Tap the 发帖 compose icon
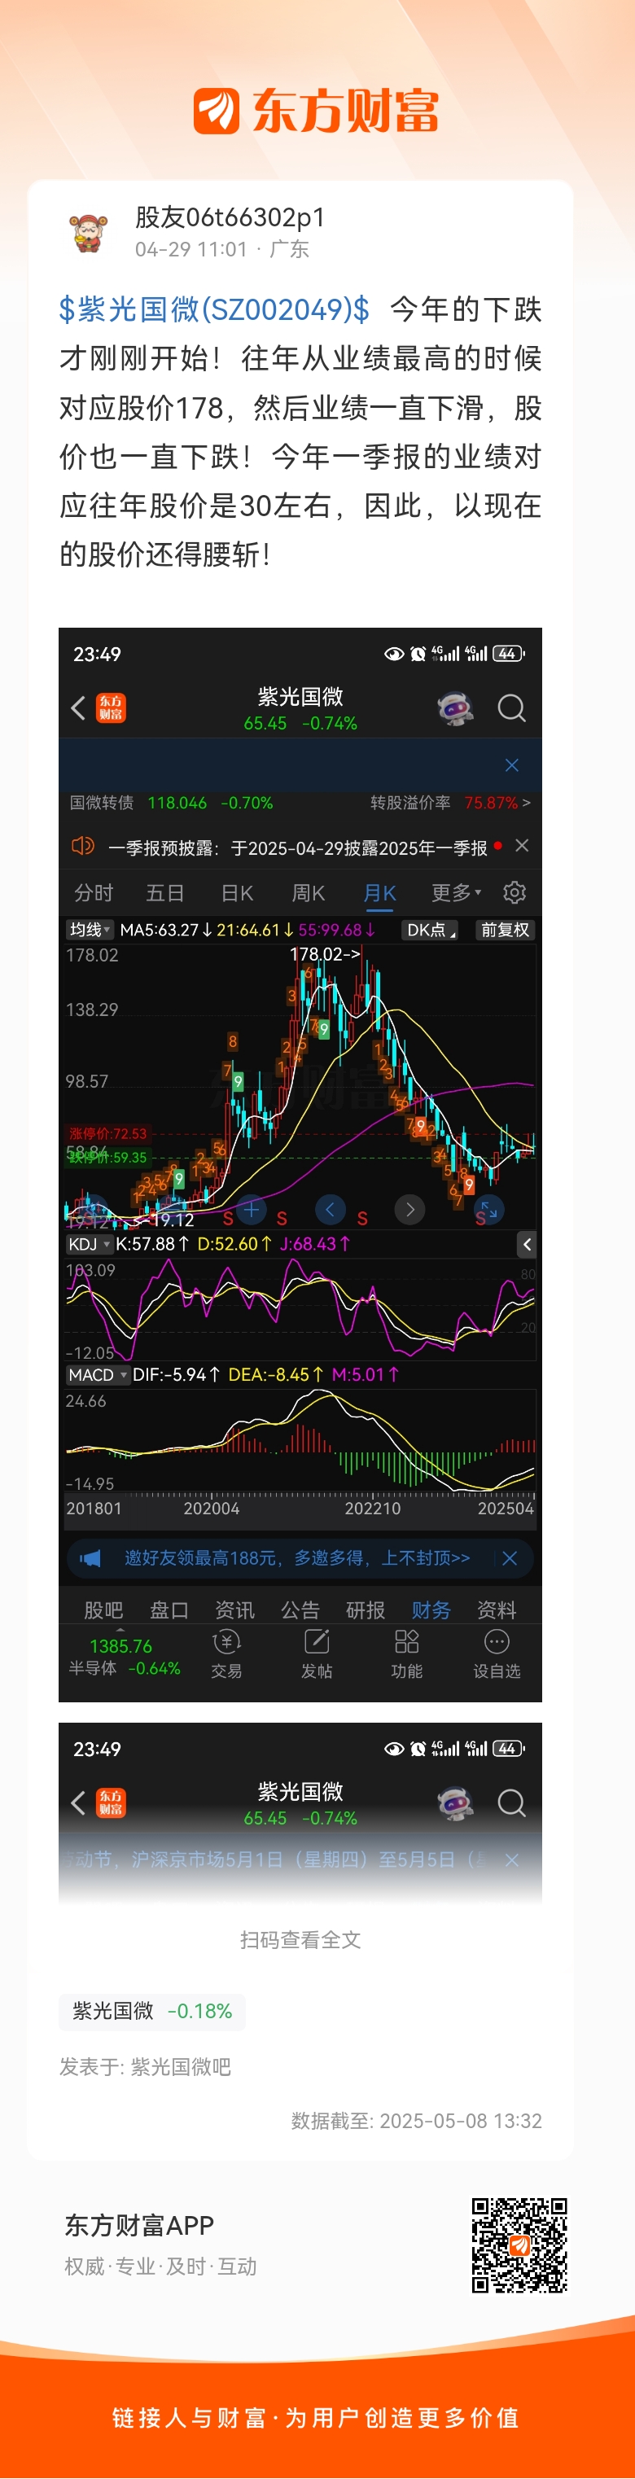This screenshot has width=635, height=2479. click(x=317, y=1640)
